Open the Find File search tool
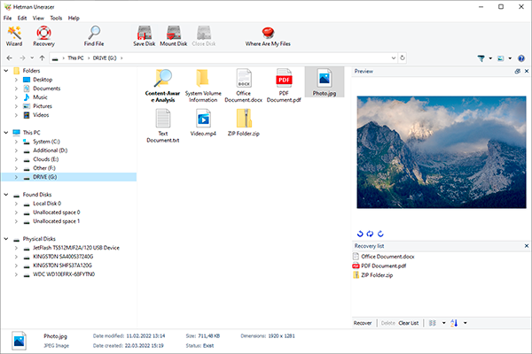 click(94, 36)
